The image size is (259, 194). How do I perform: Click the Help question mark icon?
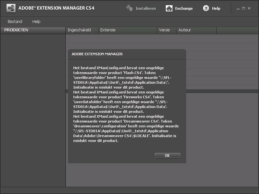[206, 8]
